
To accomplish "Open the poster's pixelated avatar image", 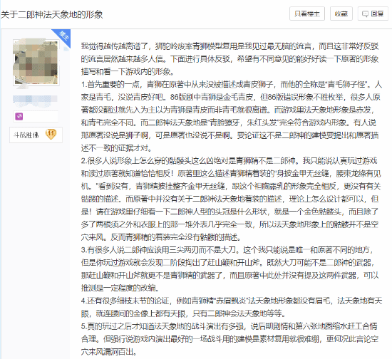I will 36,63.
